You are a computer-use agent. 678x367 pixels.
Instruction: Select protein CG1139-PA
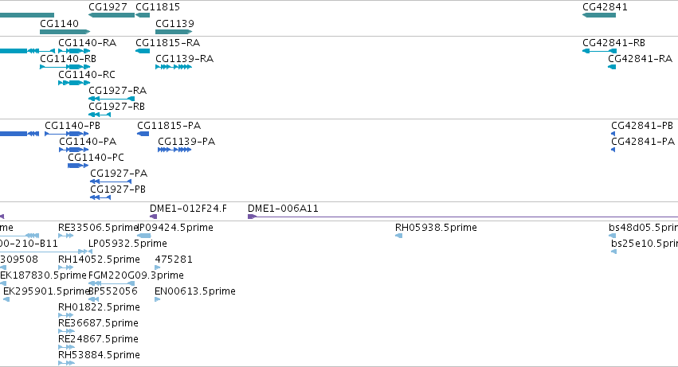(x=186, y=142)
